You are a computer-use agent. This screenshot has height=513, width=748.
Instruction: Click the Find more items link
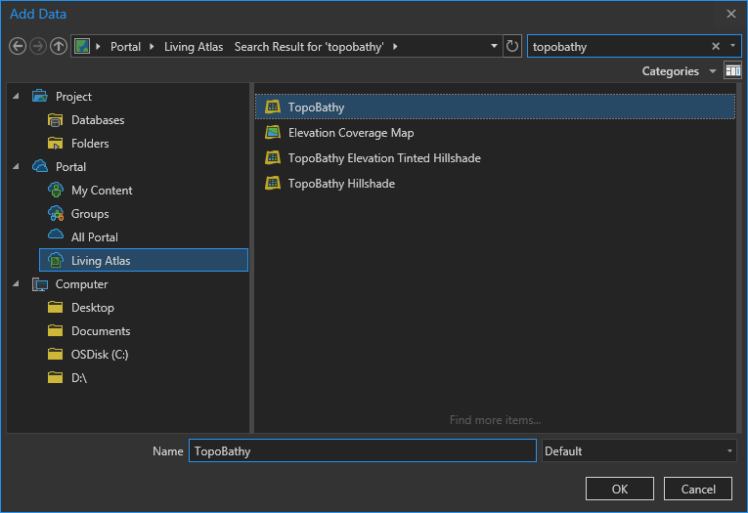pos(495,420)
